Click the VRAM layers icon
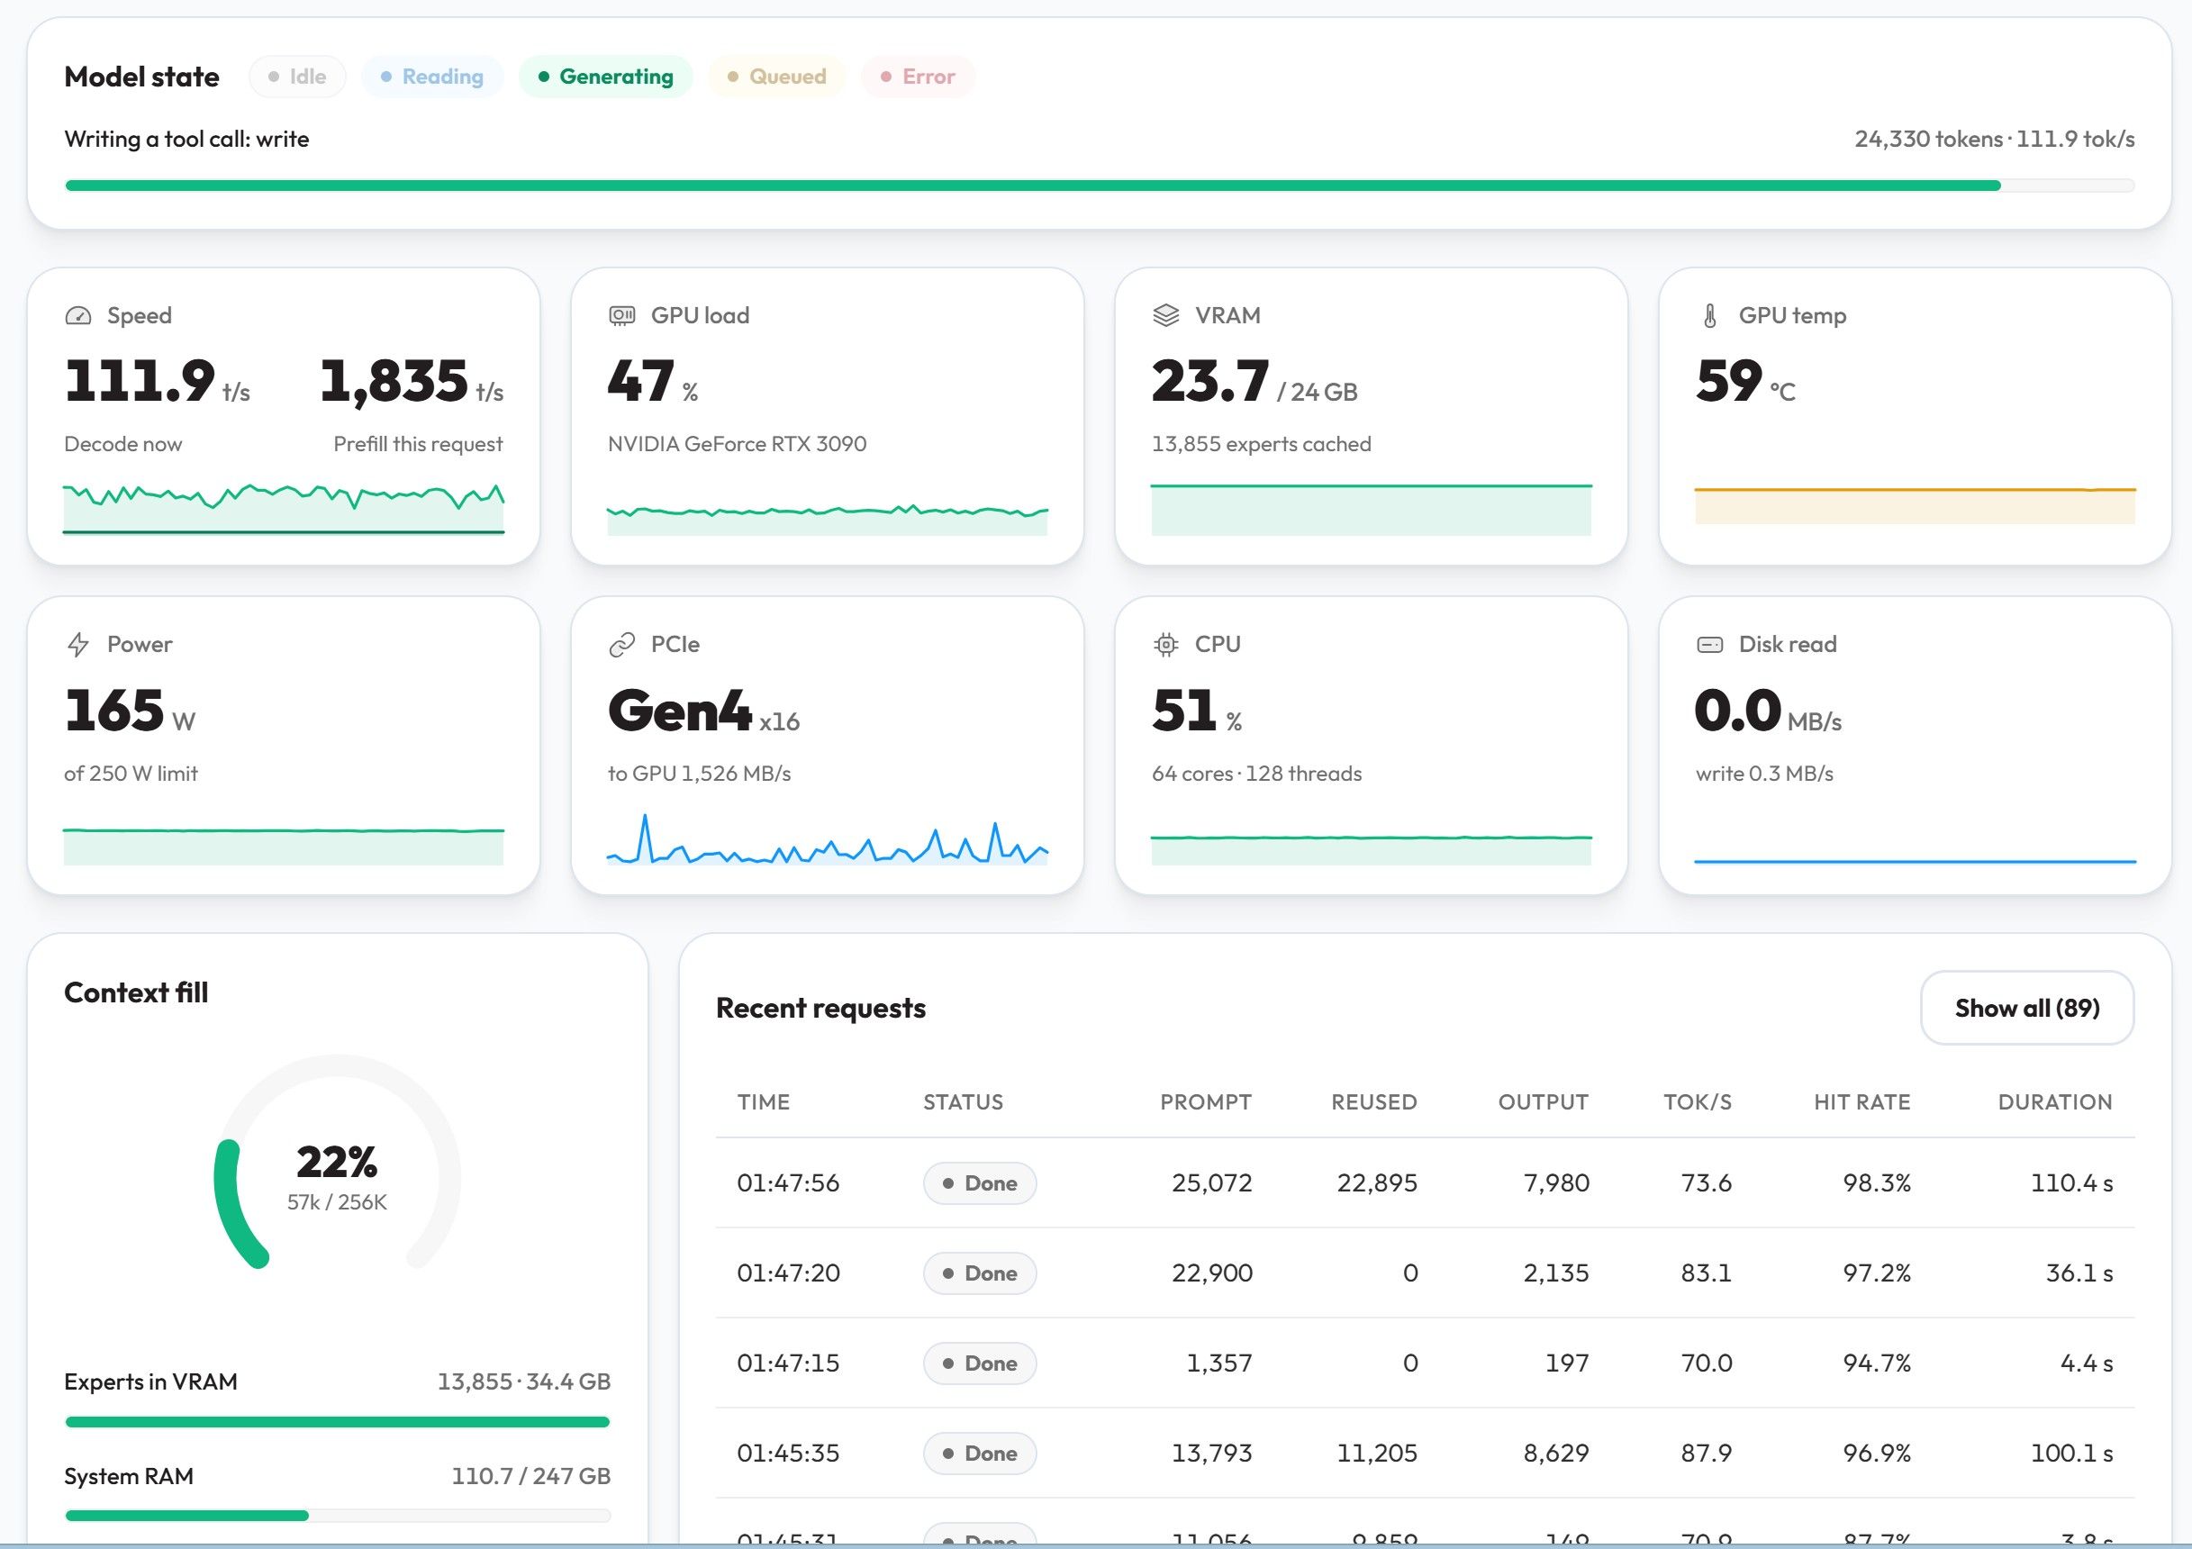The width and height of the screenshot is (2192, 1549). point(1165,315)
